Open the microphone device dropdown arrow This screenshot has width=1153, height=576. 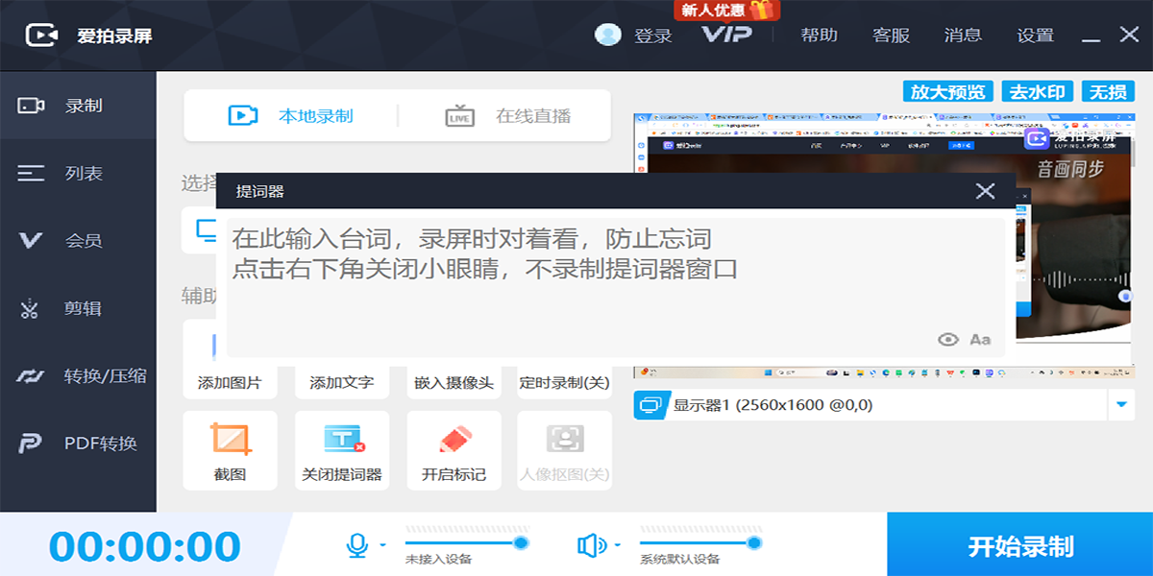pyautogui.click(x=383, y=545)
